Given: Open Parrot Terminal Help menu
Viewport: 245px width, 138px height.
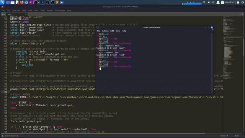Looking at the screenshot, I should [x=124, y=31].
